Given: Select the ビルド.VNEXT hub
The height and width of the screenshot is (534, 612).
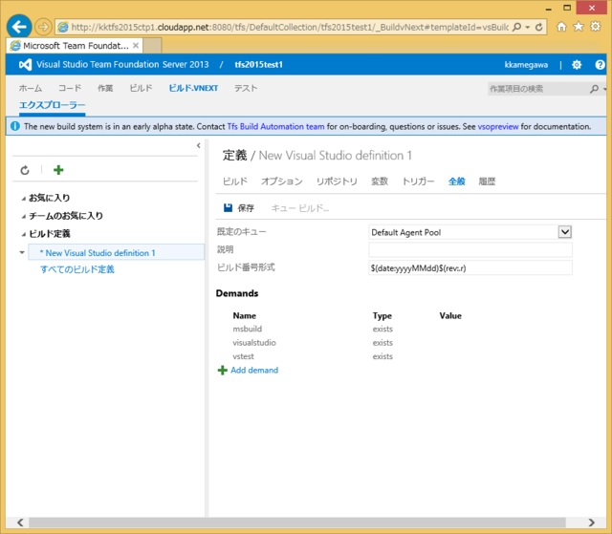Looking at the screenshot, I should (193, 88).
